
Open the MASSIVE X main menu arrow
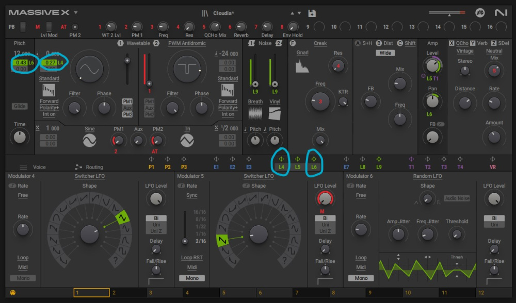(x=76, y=12)
